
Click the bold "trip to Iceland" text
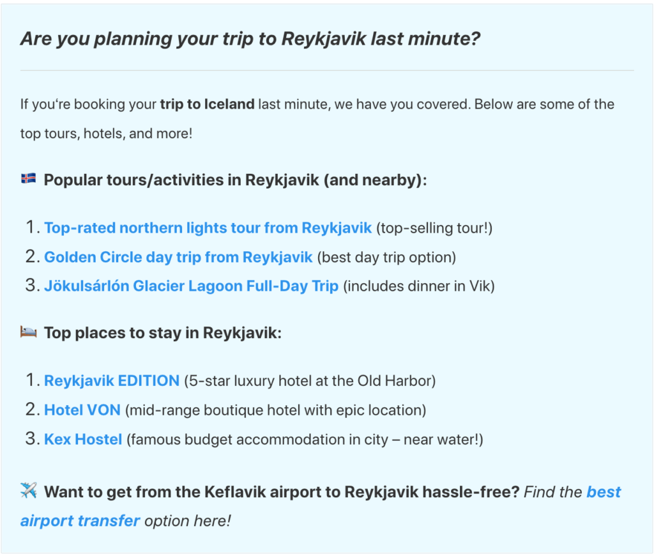tap(207, 104)
